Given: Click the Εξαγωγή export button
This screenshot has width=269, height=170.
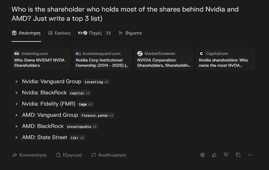Looking at the screenshot, I should (x=69, y=155).
